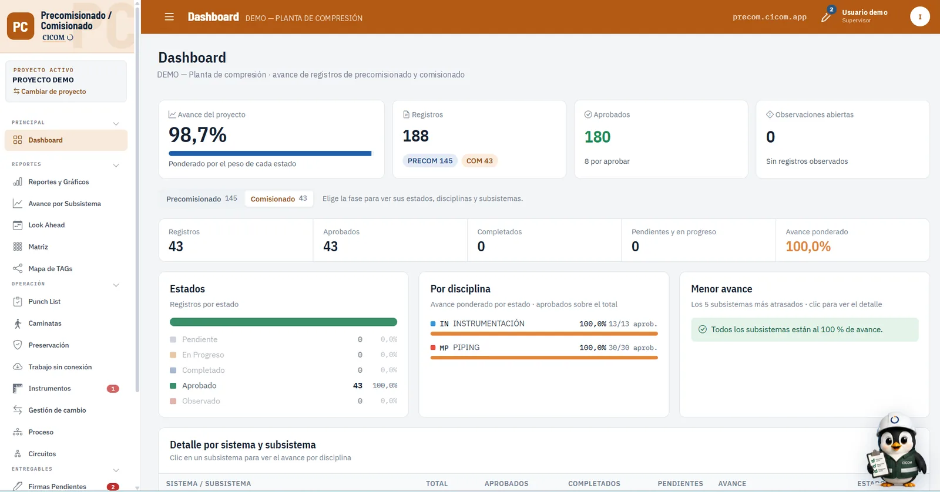Click the Look Ahead calendar icon
This screenshot has width=940, height=492.
[x=18, y=225]
